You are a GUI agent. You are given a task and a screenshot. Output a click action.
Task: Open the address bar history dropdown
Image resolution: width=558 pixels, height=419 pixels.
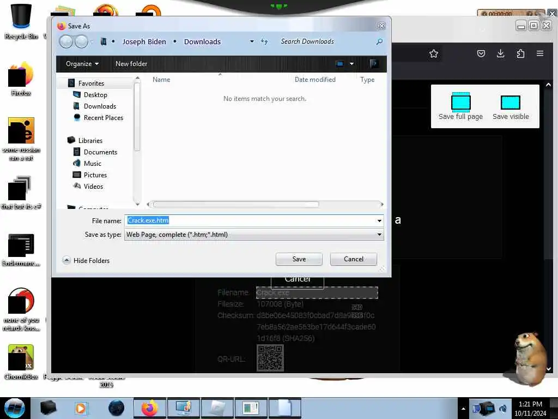click(x=252, y=41)
